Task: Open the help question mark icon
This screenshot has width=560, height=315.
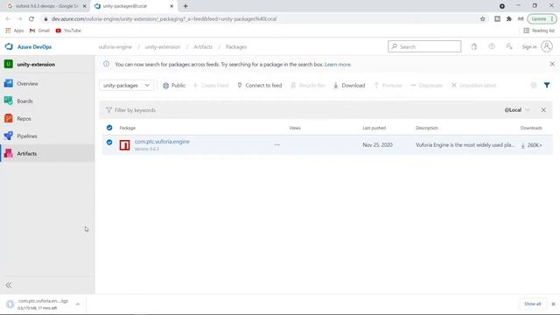Action: click(492, 46)
